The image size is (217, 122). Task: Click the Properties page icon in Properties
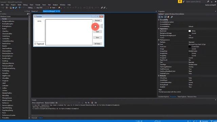point(165,17)
